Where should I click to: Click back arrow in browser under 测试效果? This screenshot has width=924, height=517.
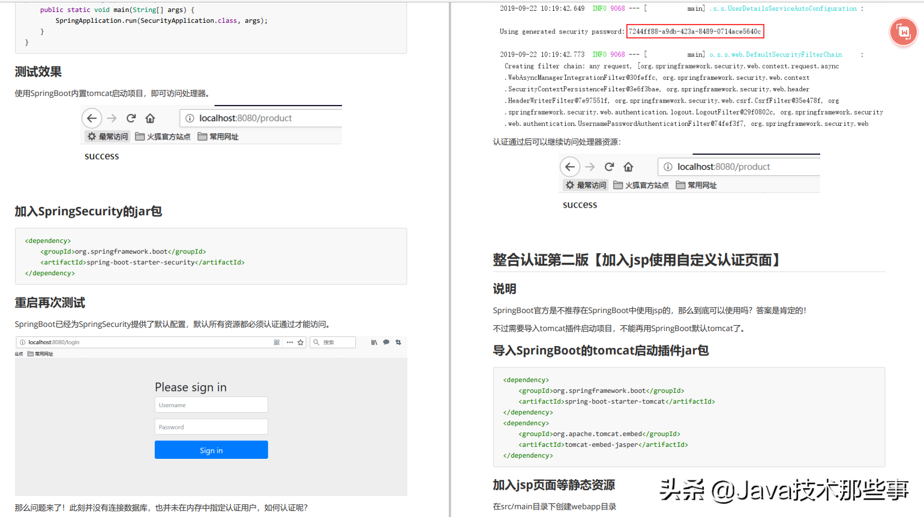tap(92, 118)
